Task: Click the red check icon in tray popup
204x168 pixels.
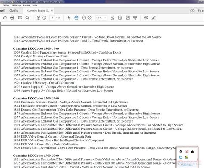Action: 186,152
